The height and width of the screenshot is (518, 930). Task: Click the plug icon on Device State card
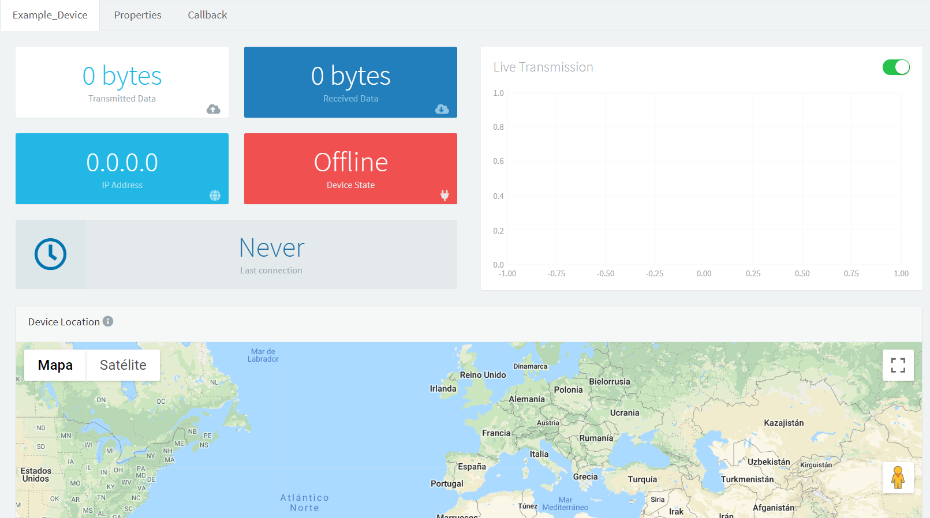tap(445, 195)
